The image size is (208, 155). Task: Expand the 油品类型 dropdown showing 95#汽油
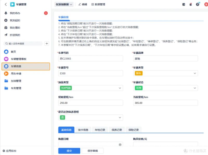[90, 88]
